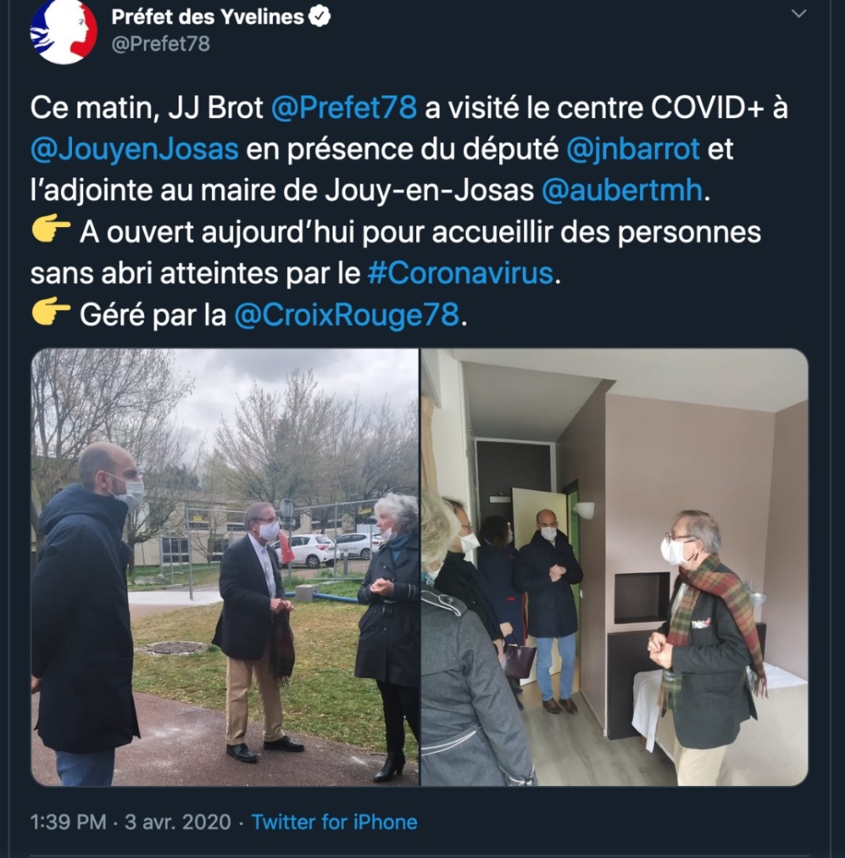
Task: Open the indoor room photo on the right
Action: click(x=614, y=567)
